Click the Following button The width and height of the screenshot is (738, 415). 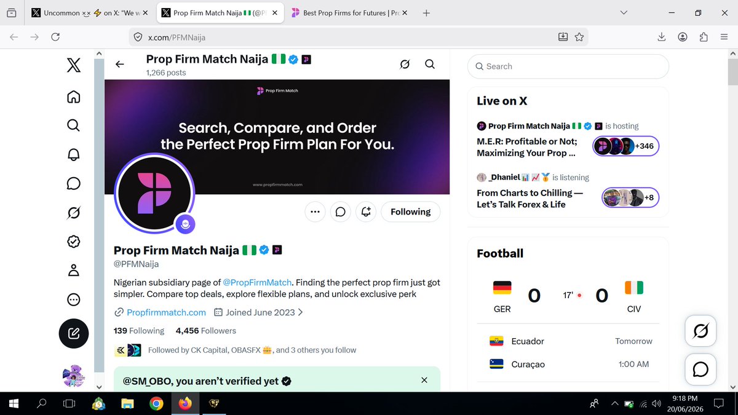411,211
